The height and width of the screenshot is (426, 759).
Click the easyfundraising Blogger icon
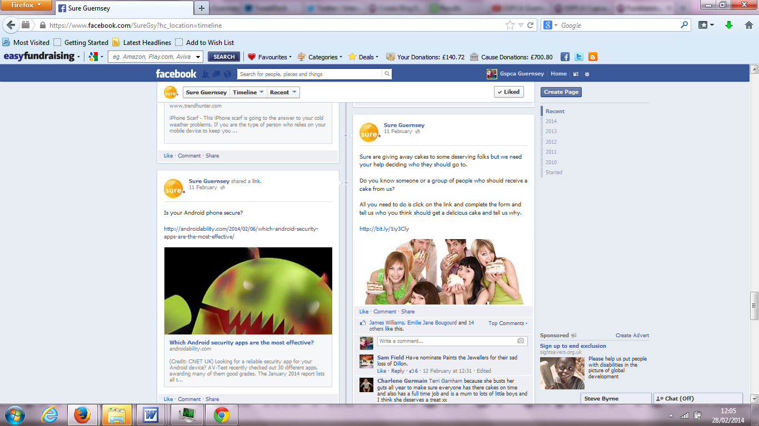593,57
